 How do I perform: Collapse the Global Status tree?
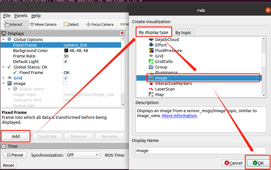pyautogui.click(x=3, y=67)
